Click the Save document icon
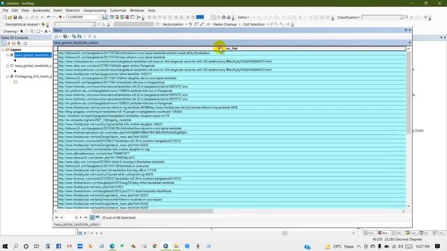 (15, 17)
